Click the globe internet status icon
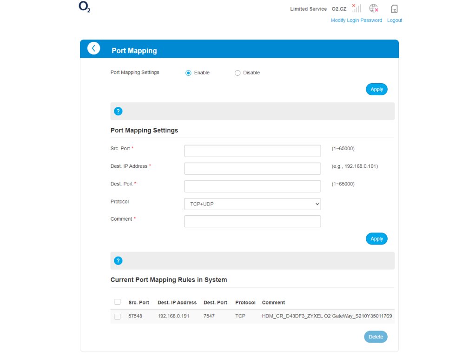Image resolution: width=476 pixels, height=357 pixels. click(x=373, y=8)
